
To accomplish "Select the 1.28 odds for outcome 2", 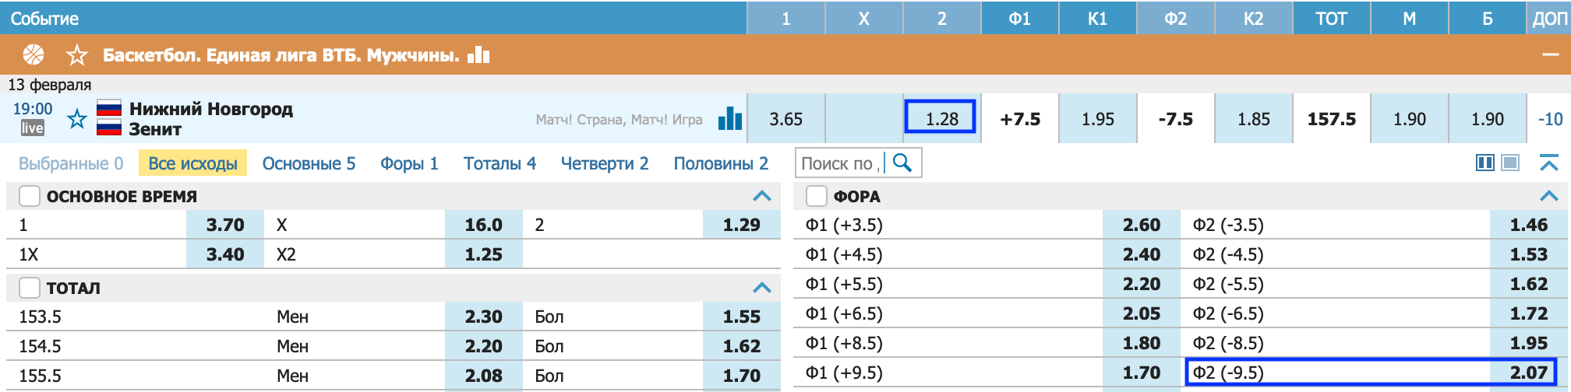I will click(x=941, y=118).
